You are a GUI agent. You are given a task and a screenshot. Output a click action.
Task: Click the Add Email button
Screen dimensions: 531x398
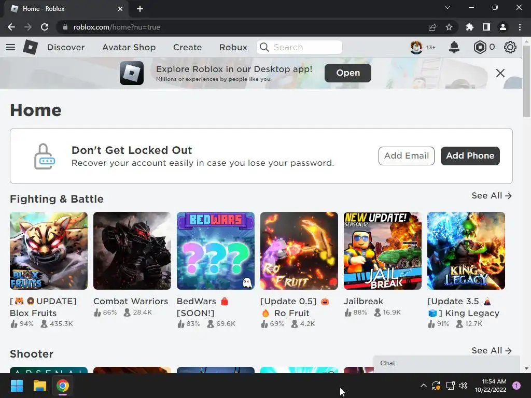coord(407,155)
